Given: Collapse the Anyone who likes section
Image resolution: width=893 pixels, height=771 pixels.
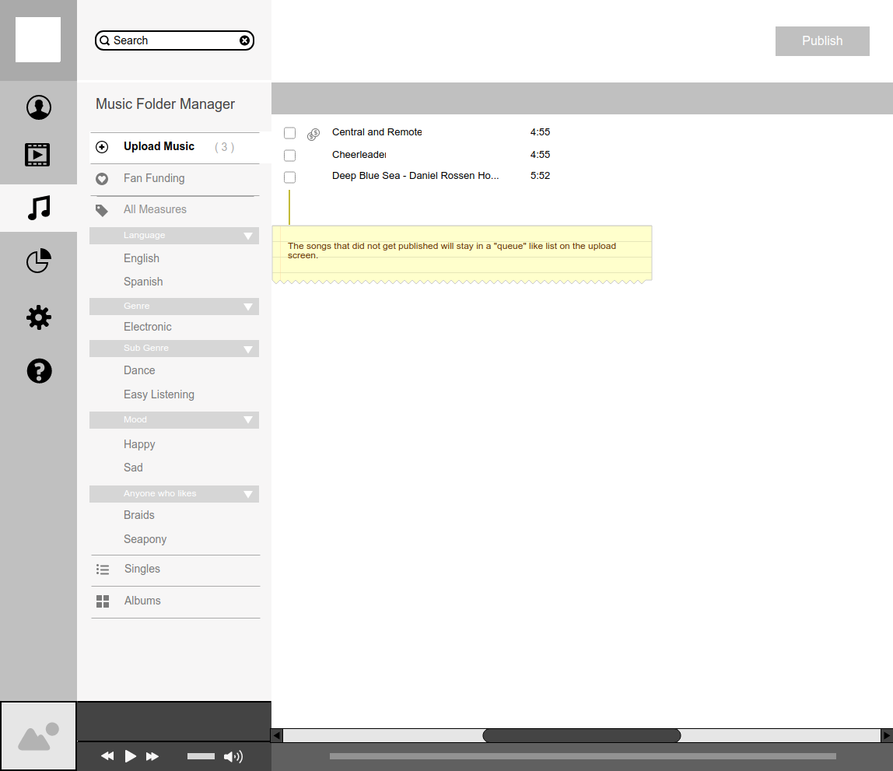Looking at the screenshot, I should pos(247,494).
